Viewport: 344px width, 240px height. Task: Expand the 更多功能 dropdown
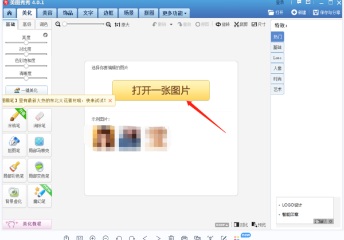[174, 13]
